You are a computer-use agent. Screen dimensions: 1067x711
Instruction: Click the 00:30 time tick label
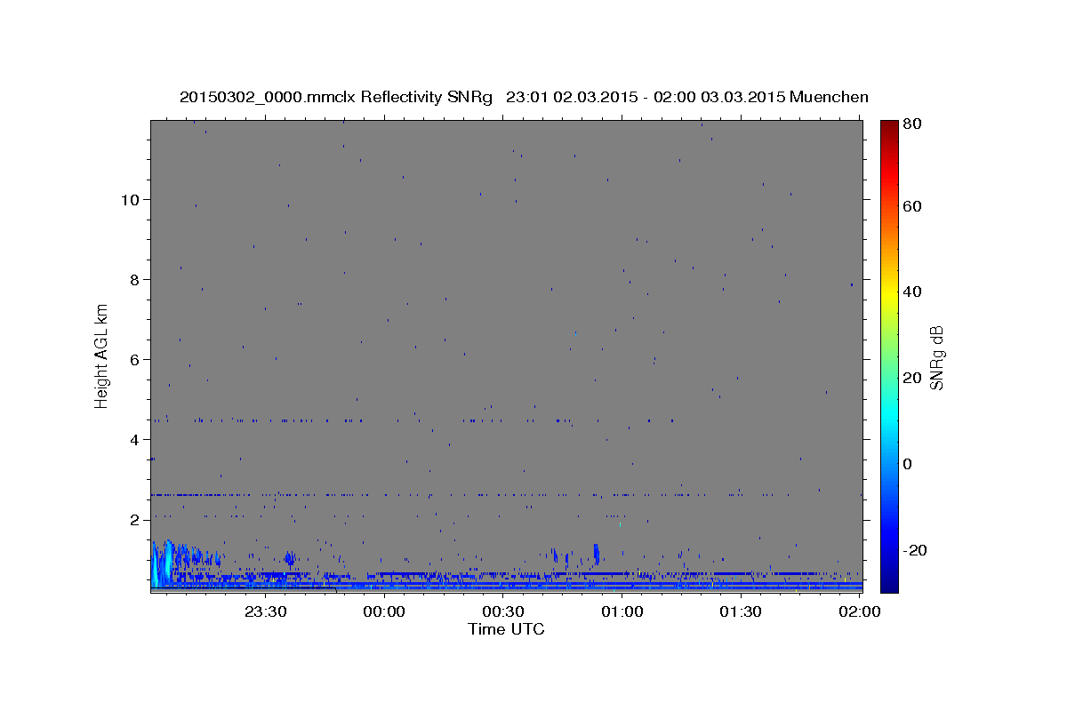click(x=503, y=612)
